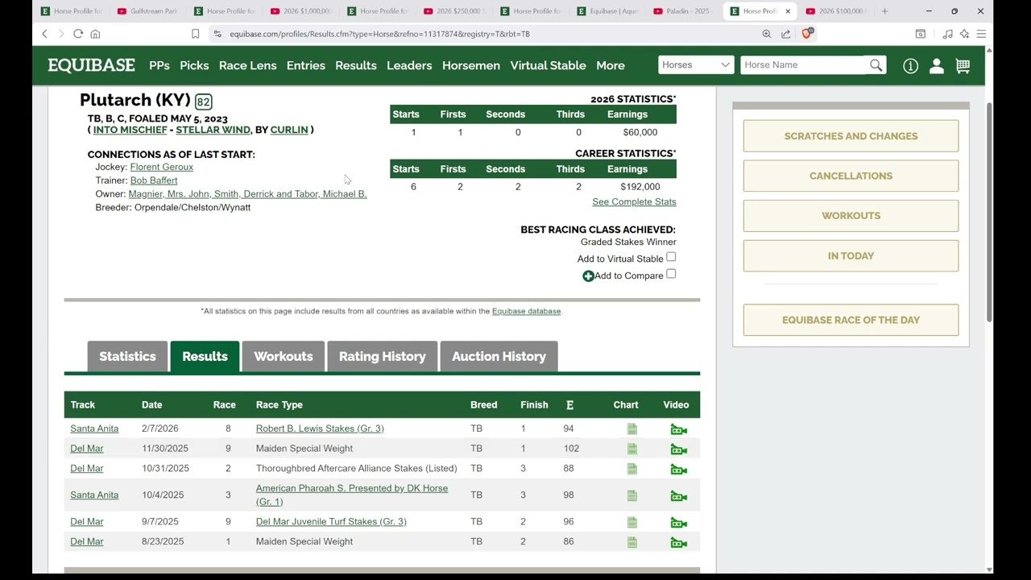This screenshot has width=1031, height=580.
Task: Go back with browser back arrow
Action: [x=44, y=34]
